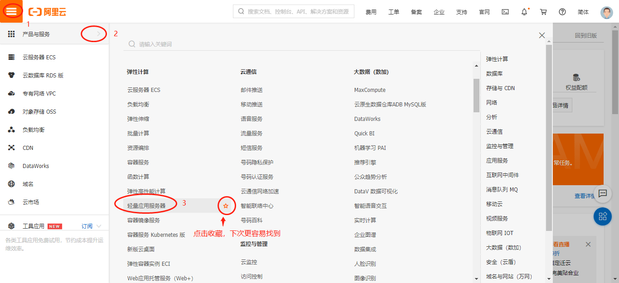
Task: Click the 负载均衡 sidebar icon
Action: click(12, 130)
